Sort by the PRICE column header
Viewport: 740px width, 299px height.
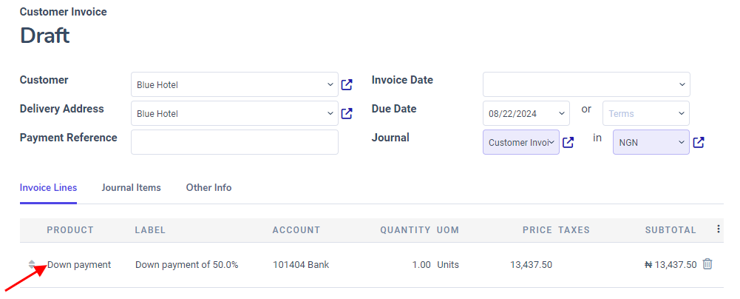click(x=537, y=230)
